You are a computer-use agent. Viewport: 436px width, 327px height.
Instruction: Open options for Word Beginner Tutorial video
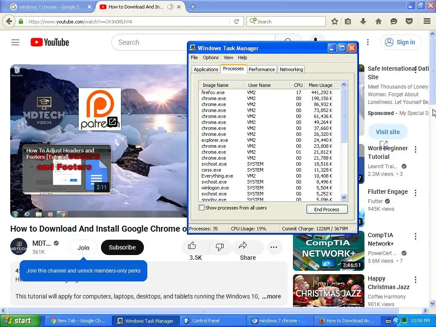pos(416,149)
